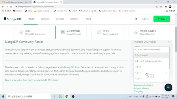This screenshot has height=99, width=177.
Task: Select the On-premises MongoDB locally card
Action: [71, 32]
